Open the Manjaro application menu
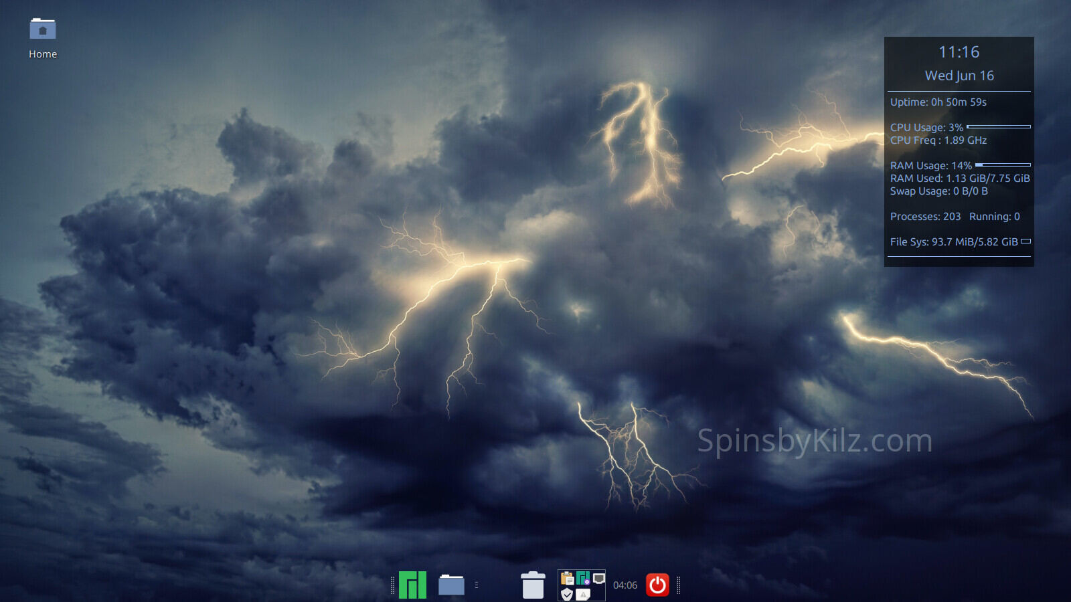The image size is (1071, 602). [412, 585]
